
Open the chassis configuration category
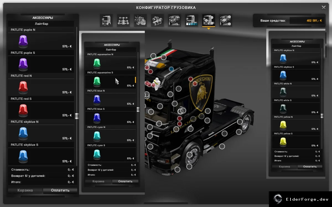click(x=123, y=20)
